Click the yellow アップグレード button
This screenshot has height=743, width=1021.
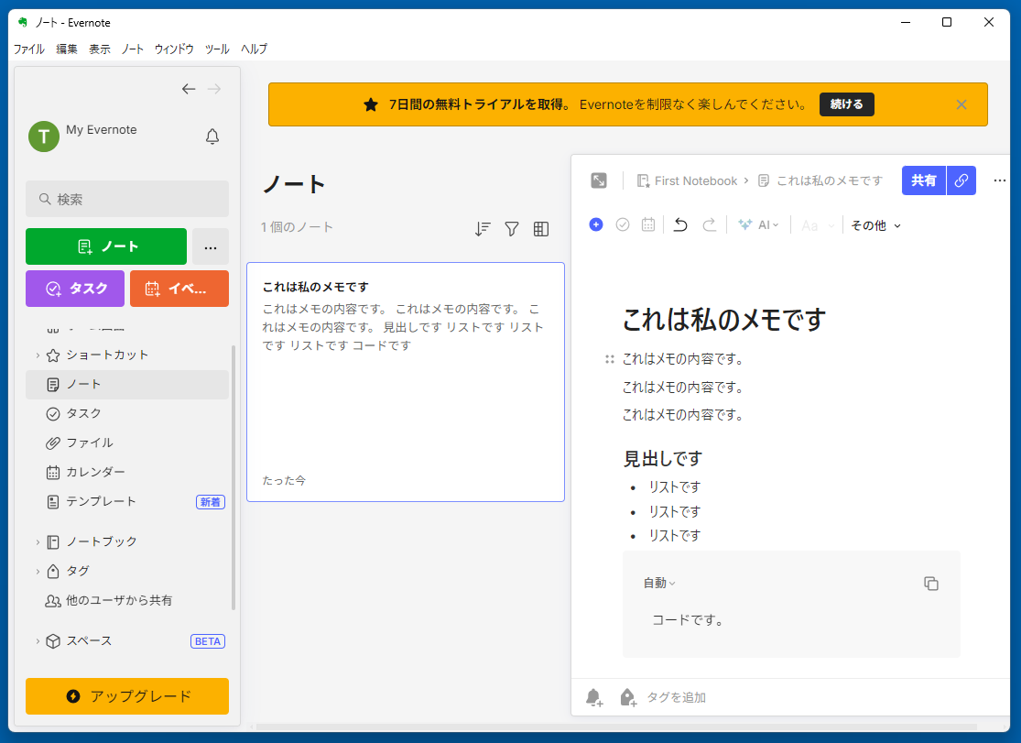point(127,696)
